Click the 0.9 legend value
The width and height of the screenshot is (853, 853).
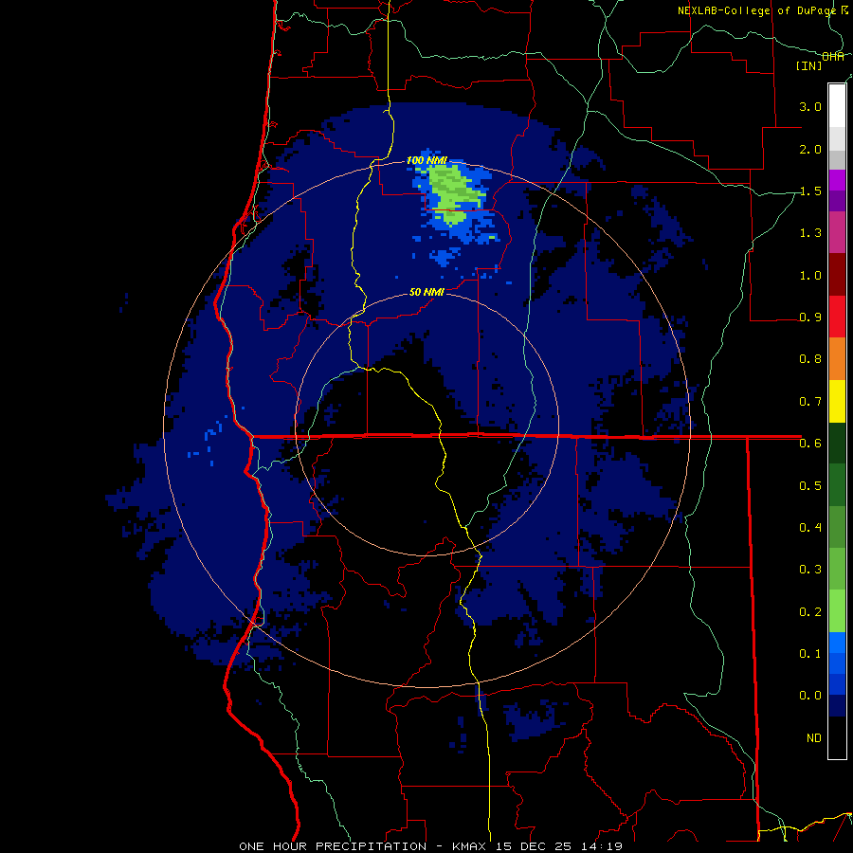[810, 318]
